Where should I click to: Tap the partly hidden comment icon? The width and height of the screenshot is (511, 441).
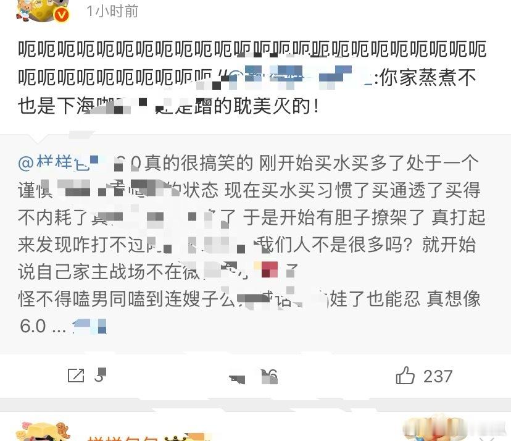point(237,379)
